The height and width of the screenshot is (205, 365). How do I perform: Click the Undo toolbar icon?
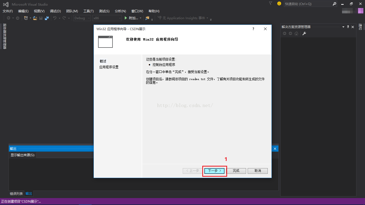[55, 18]
